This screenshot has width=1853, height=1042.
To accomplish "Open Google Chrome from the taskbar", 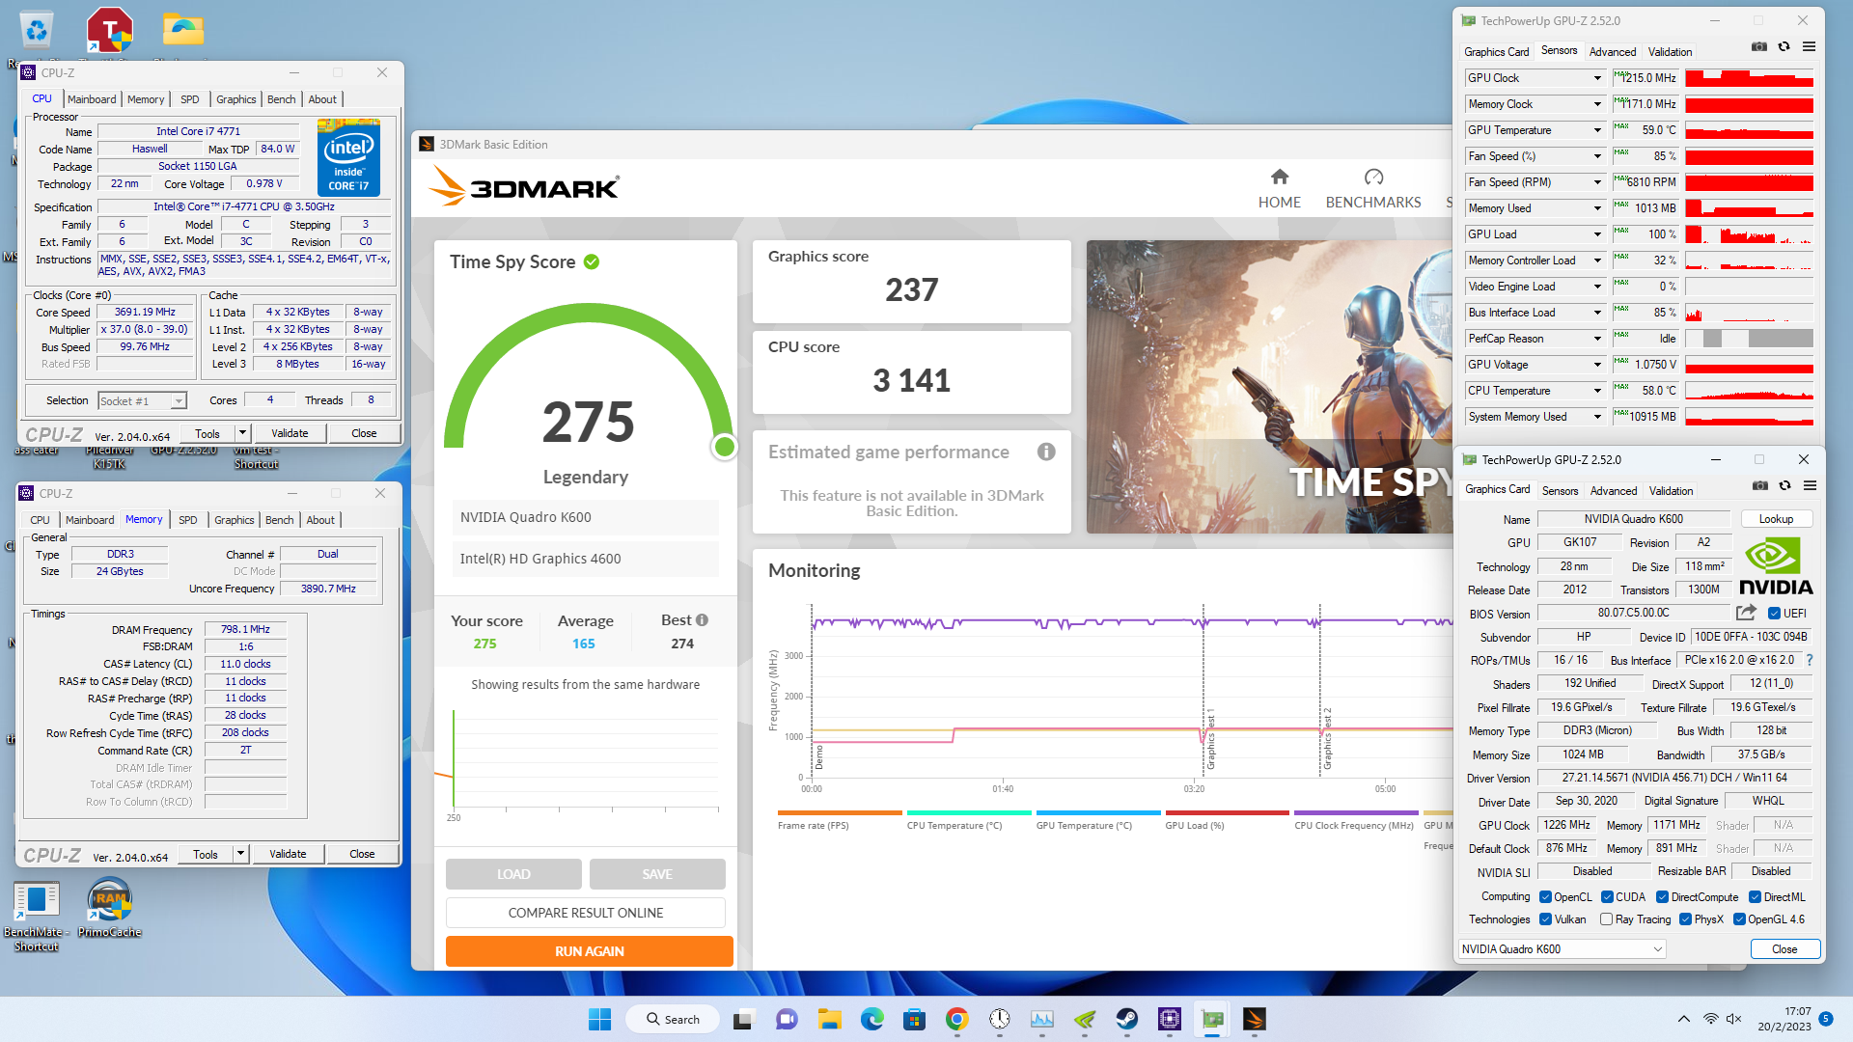I will 956,1019.
